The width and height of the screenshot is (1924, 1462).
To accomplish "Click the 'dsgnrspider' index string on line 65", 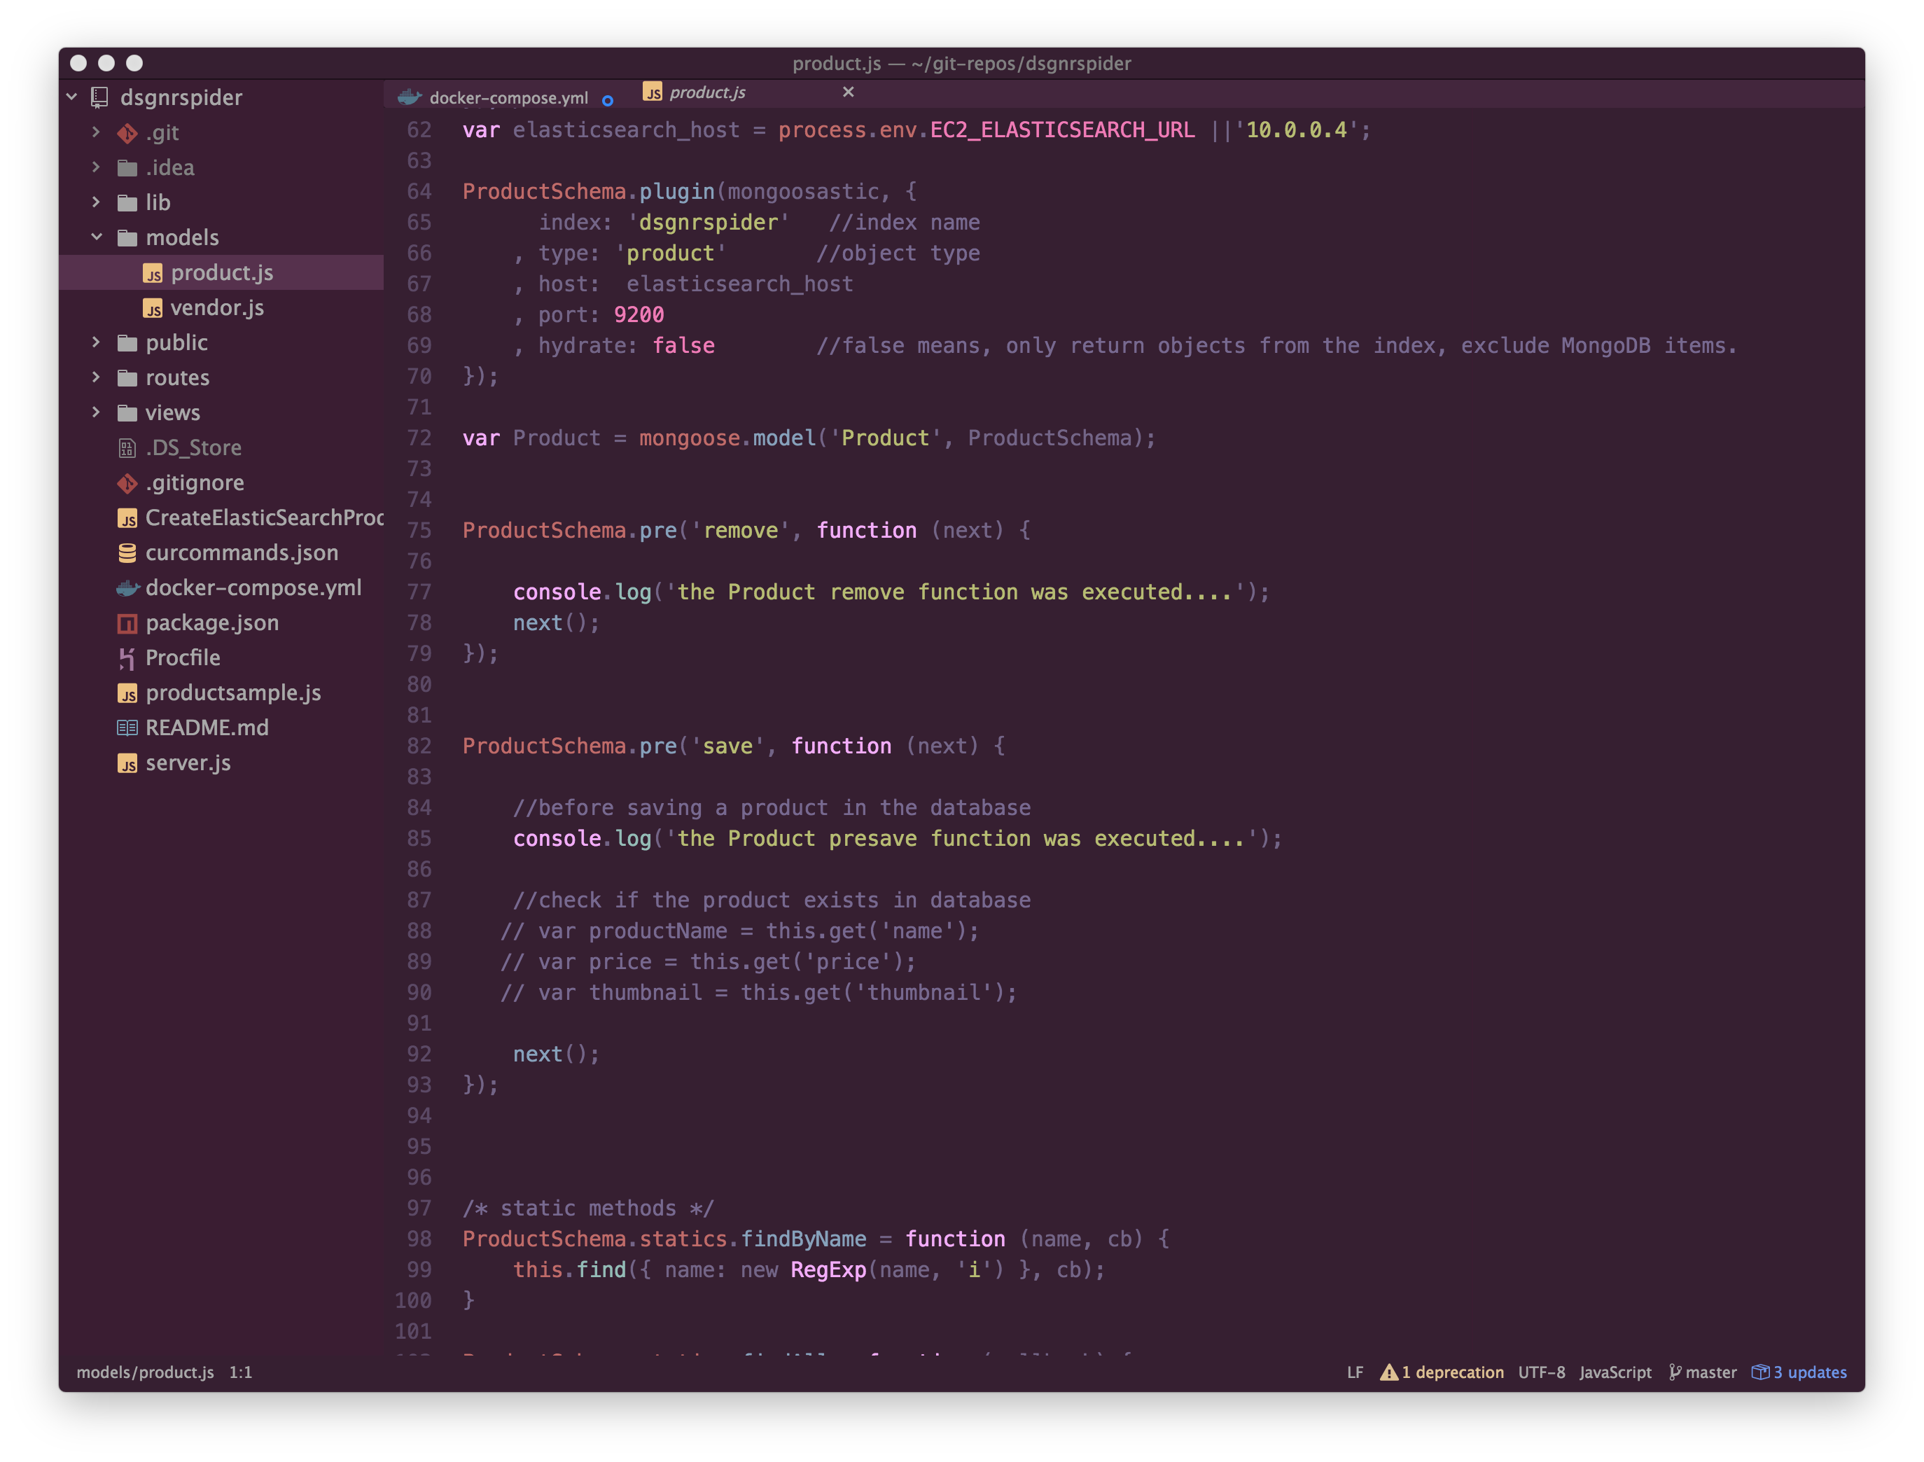I will pyautogui.click(x=709, y=223).
